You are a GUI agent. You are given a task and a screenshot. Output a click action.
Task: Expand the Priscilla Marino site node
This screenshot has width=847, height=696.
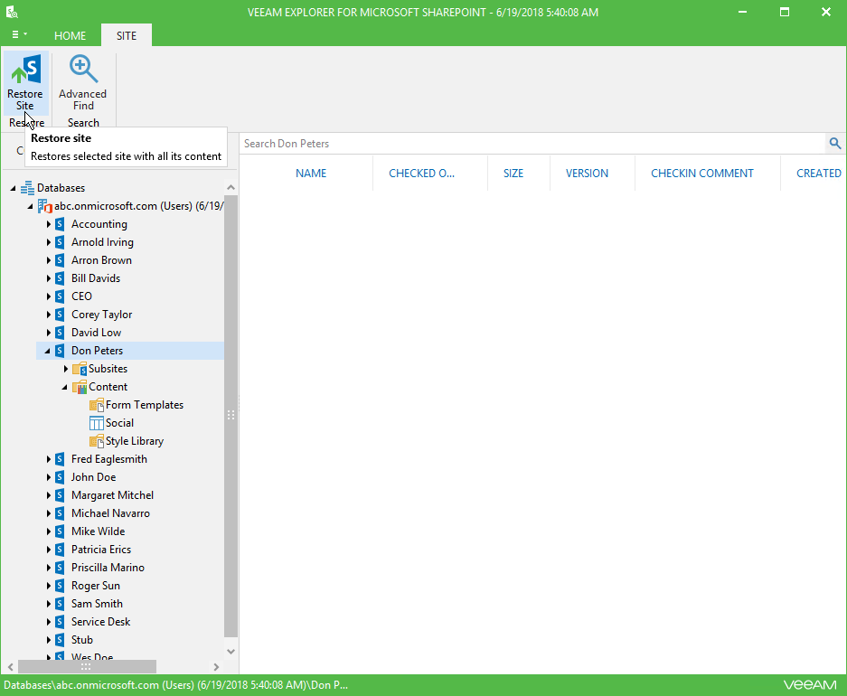click(x=48, y=568)
